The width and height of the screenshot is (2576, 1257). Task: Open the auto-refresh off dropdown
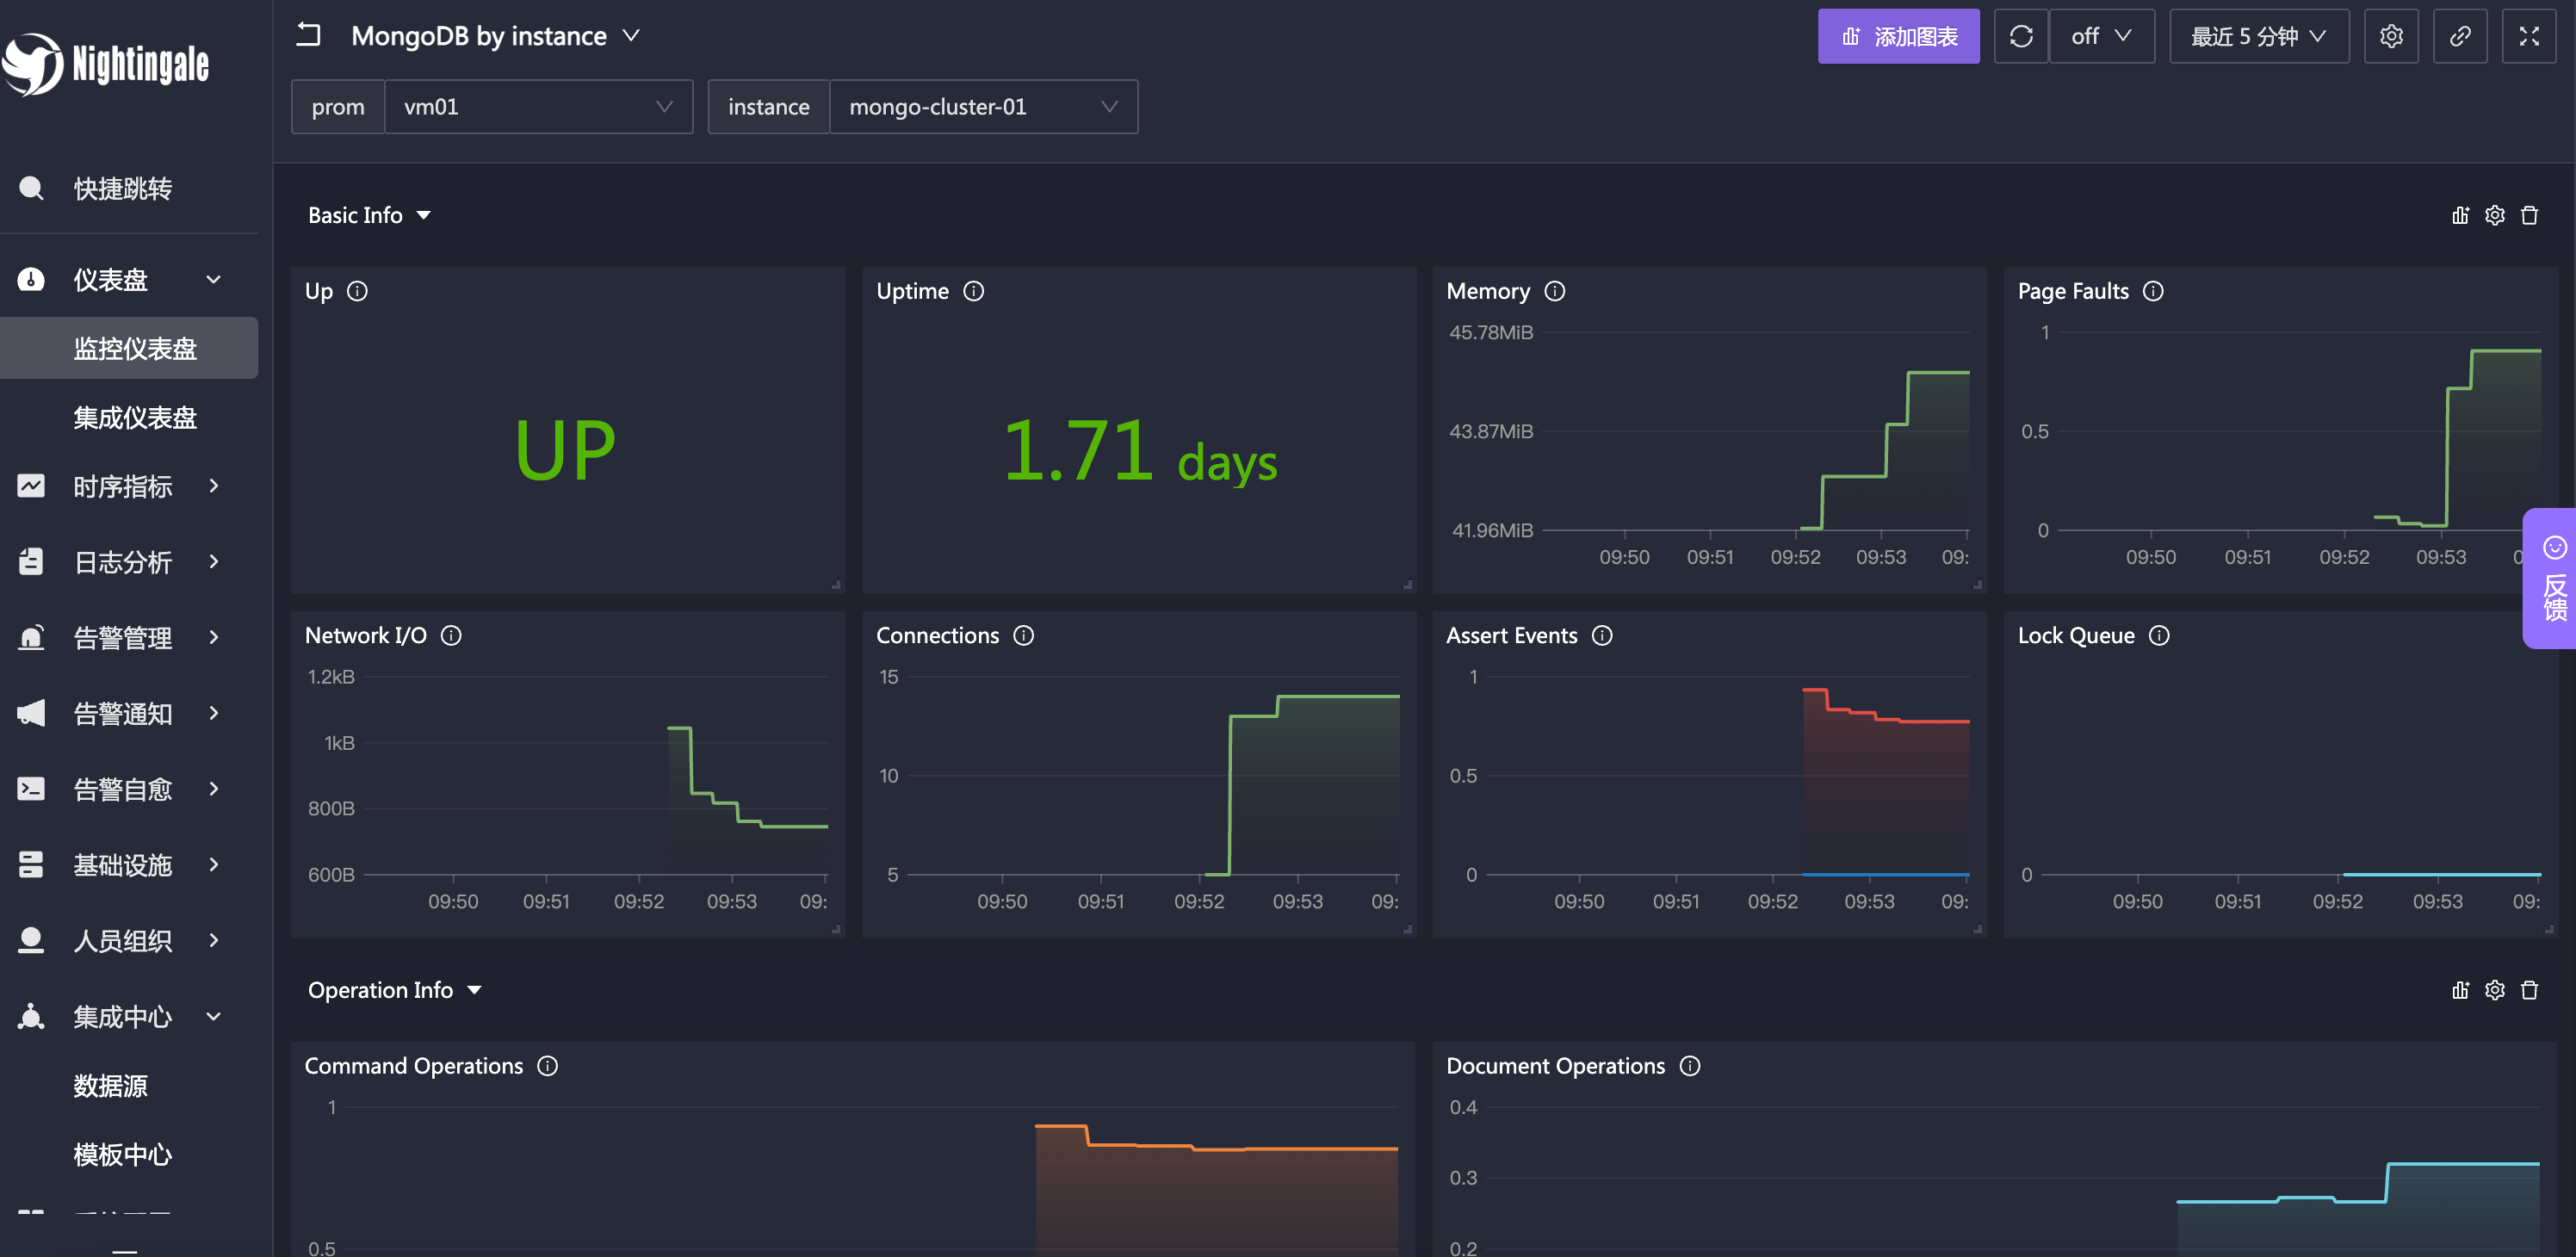(2101, 36)
